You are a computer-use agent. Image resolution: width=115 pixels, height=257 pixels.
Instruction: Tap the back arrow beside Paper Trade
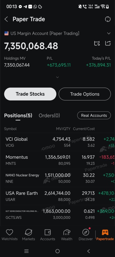point(6,19)
